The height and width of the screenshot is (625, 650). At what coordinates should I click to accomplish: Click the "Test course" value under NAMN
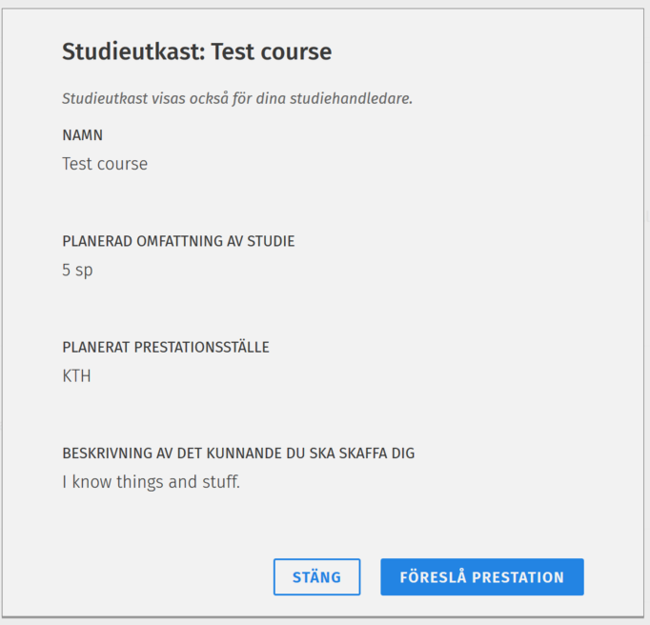click(x=105, y=164)
